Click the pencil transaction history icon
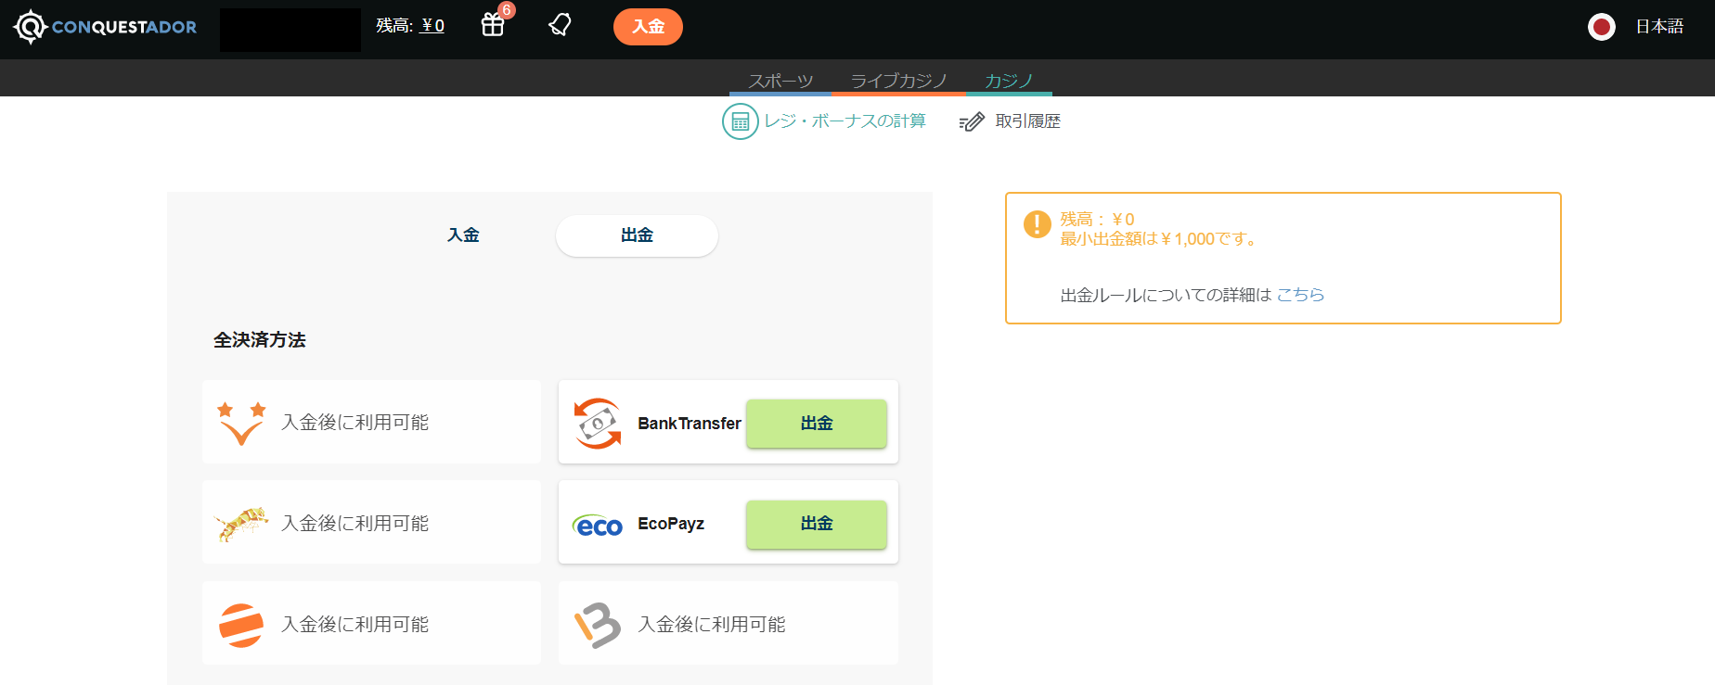 [972, 121]
